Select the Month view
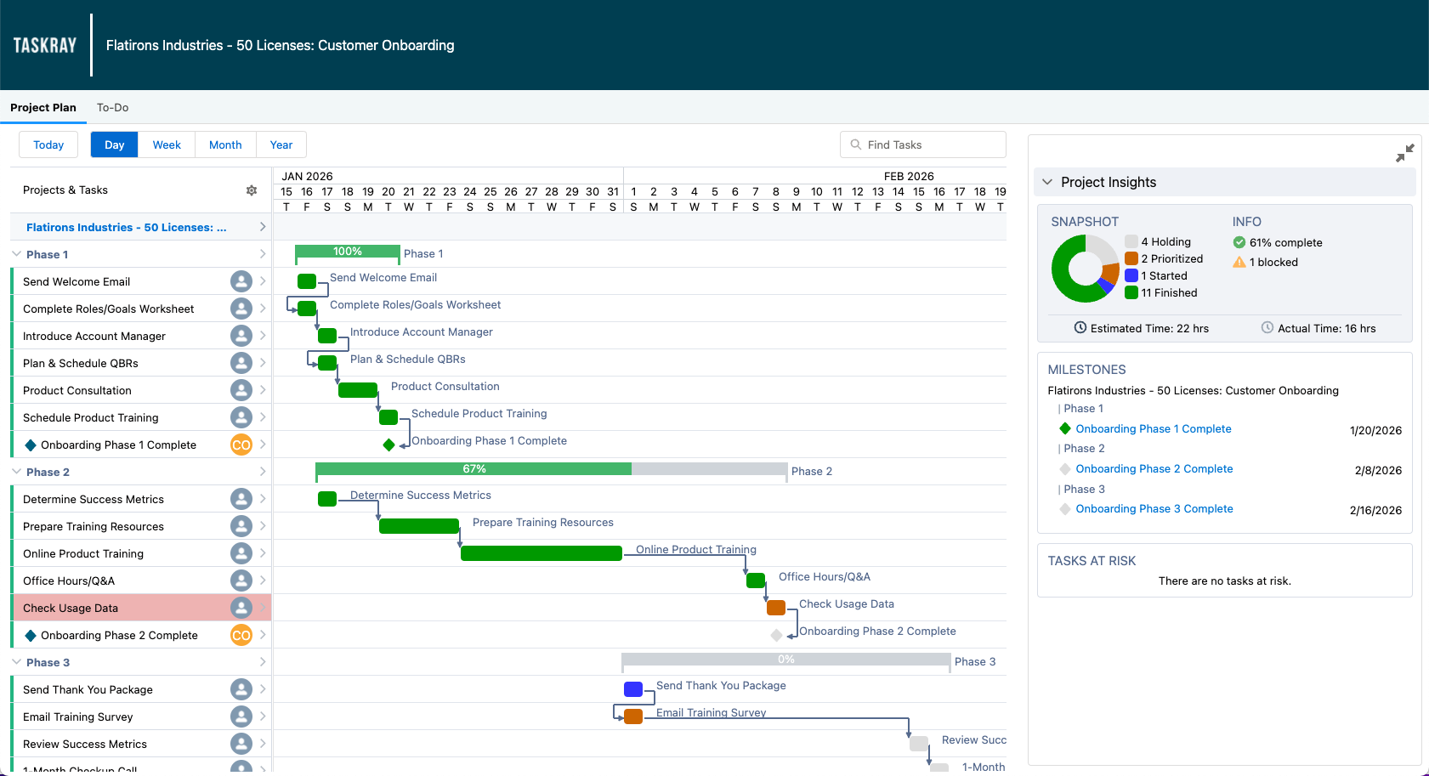 (x=225, y=144)
